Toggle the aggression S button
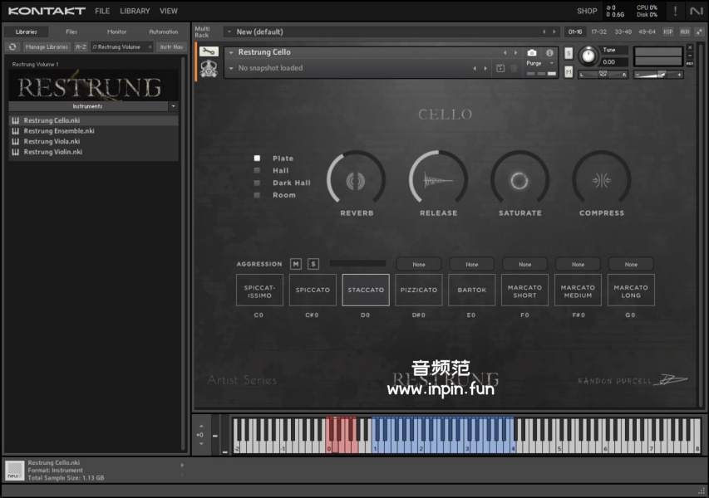 313,264
